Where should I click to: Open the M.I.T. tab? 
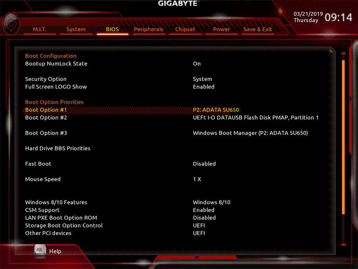40,29
